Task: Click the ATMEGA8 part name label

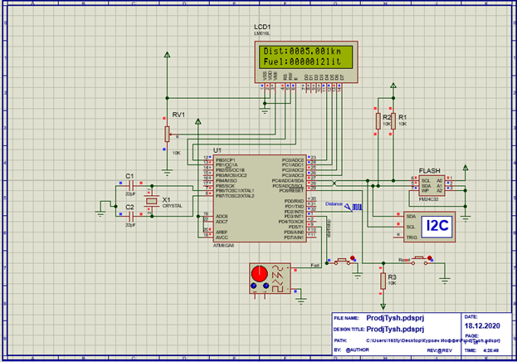Action: 223,246
